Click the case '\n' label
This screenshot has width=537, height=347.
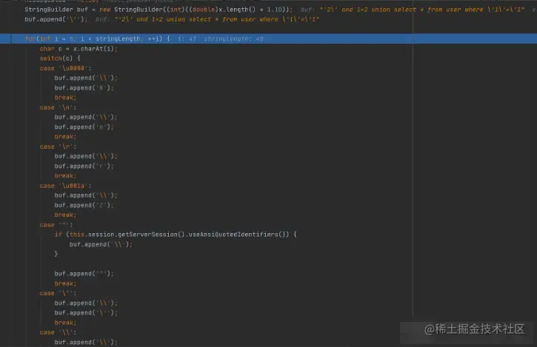click(58, 107)
